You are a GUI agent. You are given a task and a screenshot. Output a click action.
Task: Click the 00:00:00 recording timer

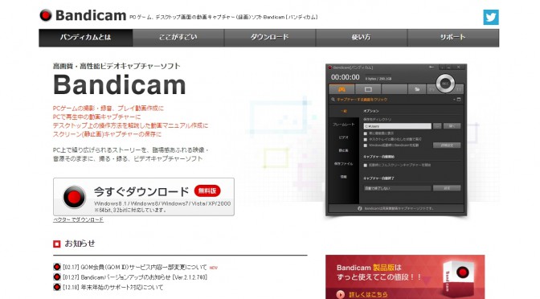[345, 77]
